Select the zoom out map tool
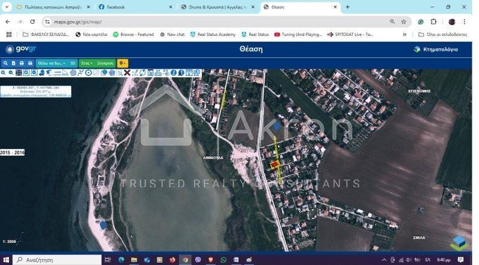 click(11, 72)
